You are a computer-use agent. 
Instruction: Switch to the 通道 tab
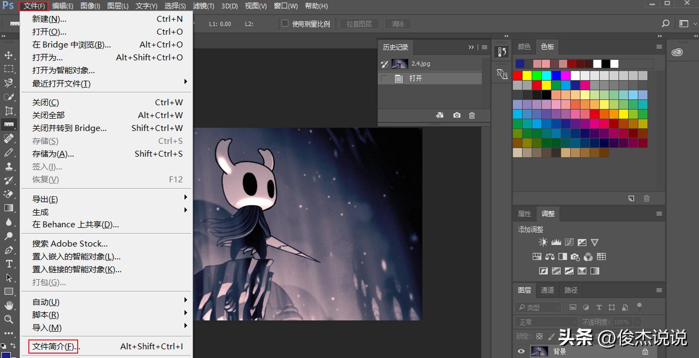pos(547,290)
